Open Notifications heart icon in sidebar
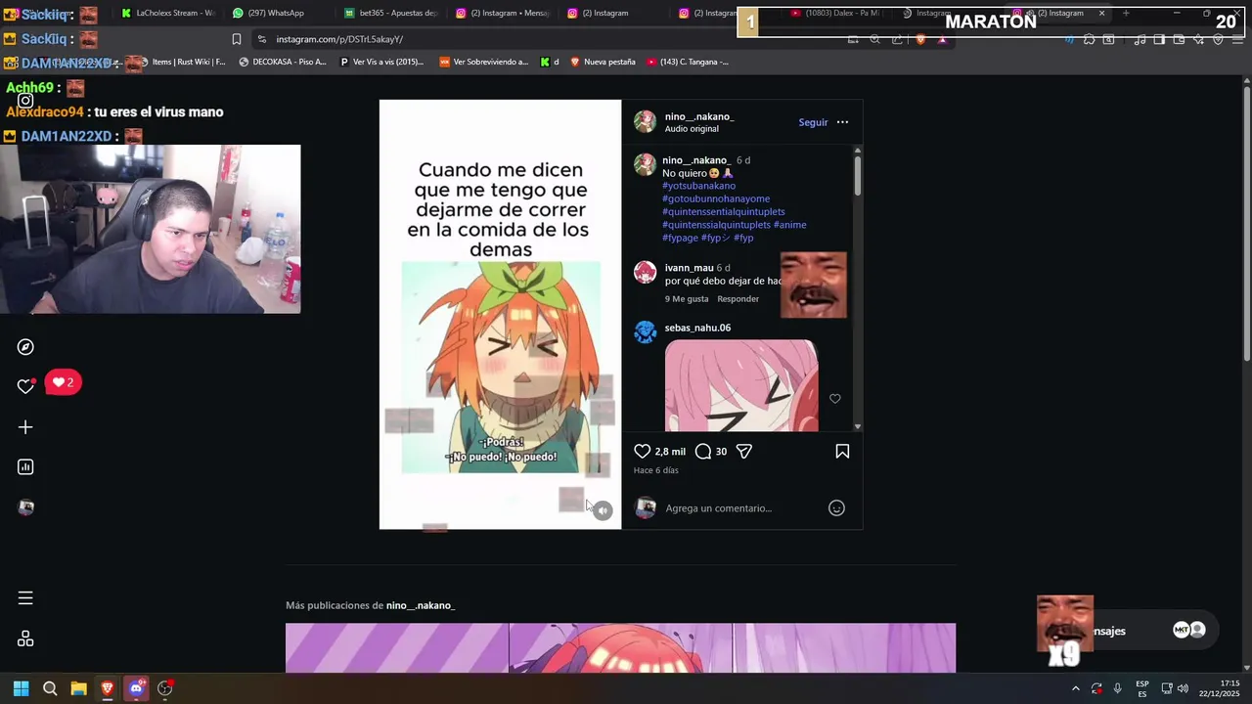Image resolution: width=1252 pixels, height=704 pixels. tap(25, 386)
